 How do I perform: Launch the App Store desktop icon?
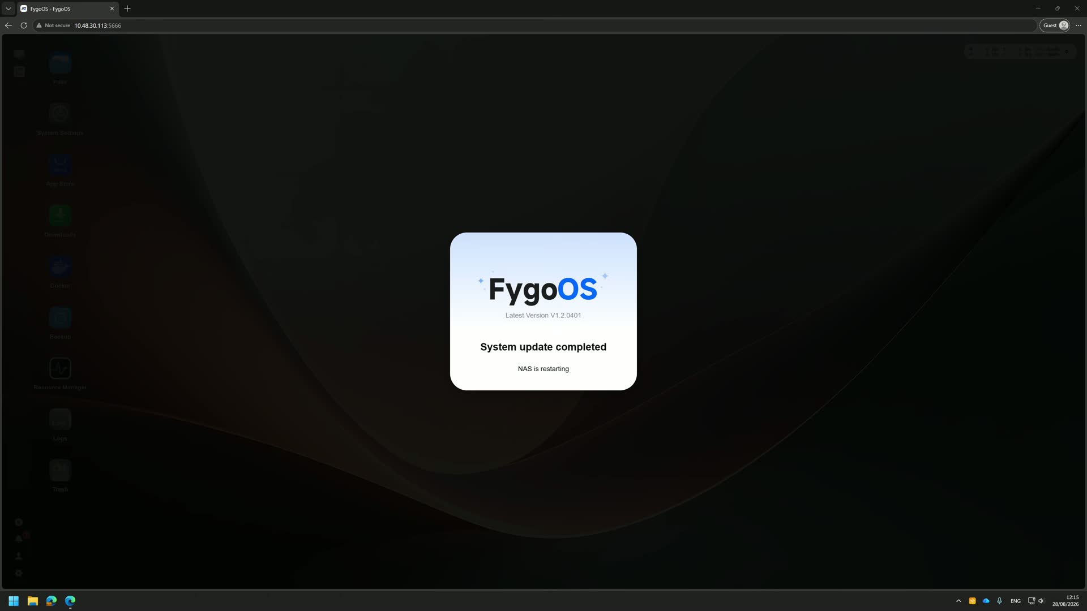(60, 165)
